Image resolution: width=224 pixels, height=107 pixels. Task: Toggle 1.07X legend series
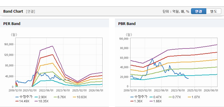click(x=194, y=97)
